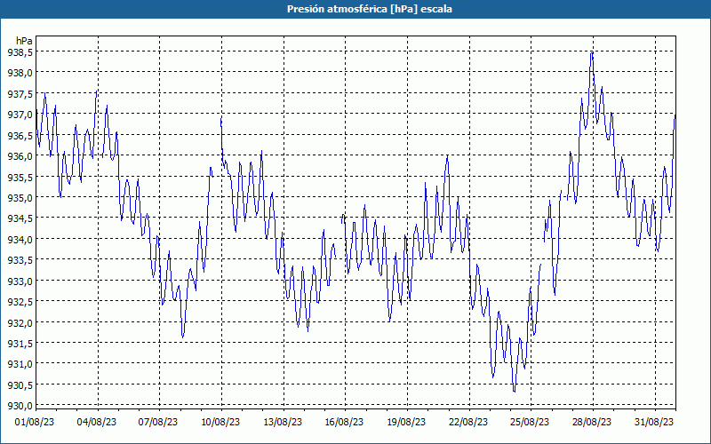Viewport: 711px width, 444px height.
Task: Click the 10/08/23 date label
Action: click(220, 423)
